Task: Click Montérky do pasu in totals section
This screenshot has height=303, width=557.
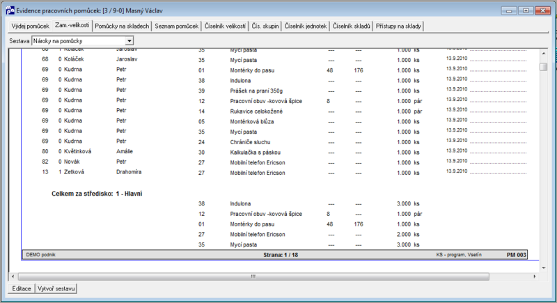Action: point(252,224)
